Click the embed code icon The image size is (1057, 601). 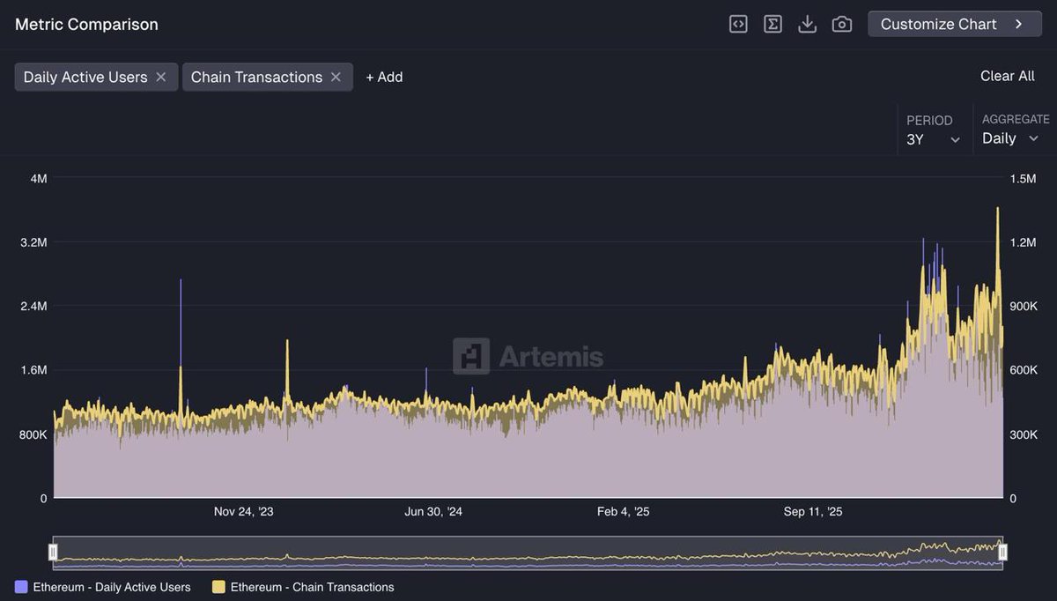pos(738,24)
